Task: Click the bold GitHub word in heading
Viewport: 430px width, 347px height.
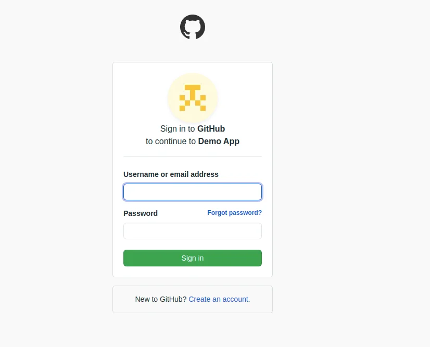Action: click(211, 128)
